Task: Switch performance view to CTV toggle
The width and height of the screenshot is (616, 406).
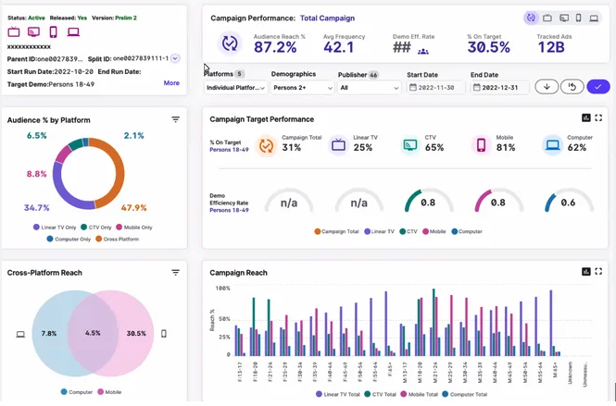Action: [x=564, y=18]
